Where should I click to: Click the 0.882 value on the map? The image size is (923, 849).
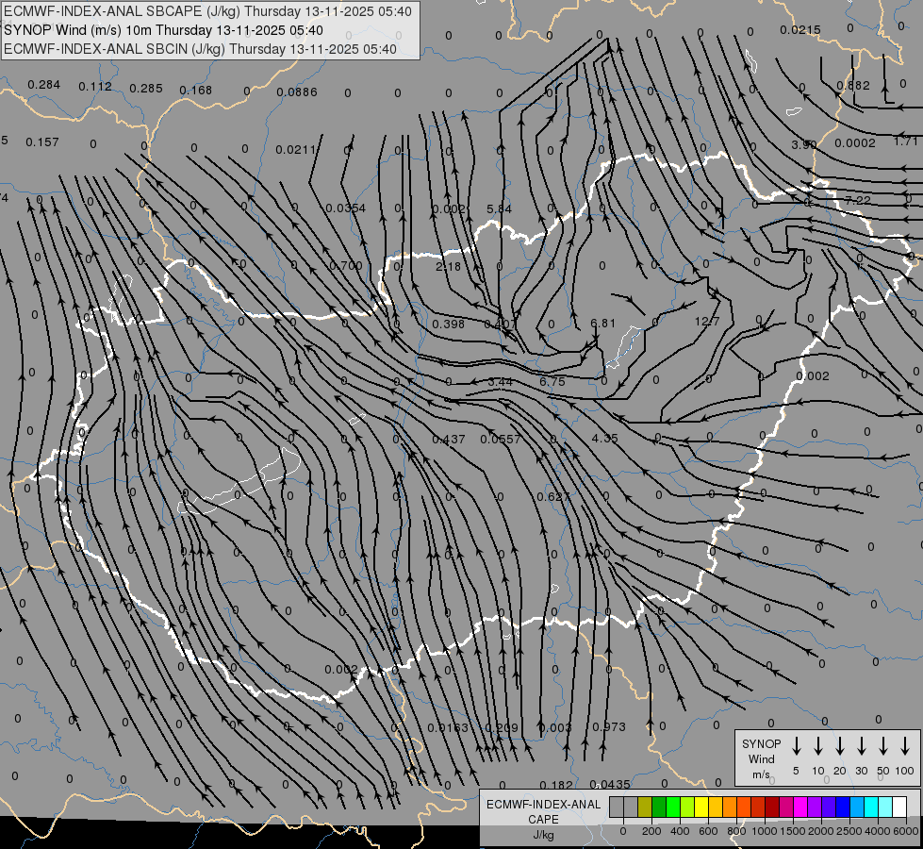pyautogui.click(x=853, y=86)
